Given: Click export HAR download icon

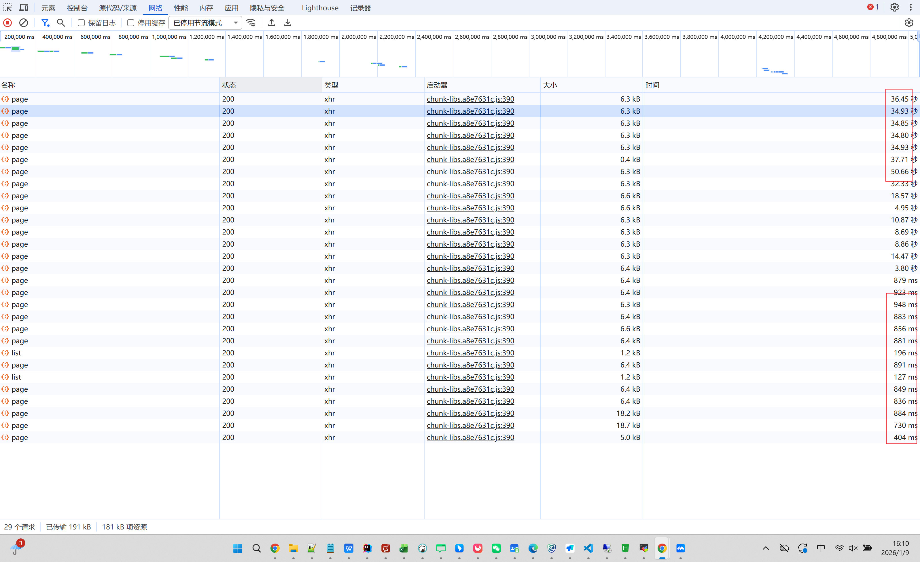Looking at the screenshot, I should pyautogui.click(x=287, y=23).
